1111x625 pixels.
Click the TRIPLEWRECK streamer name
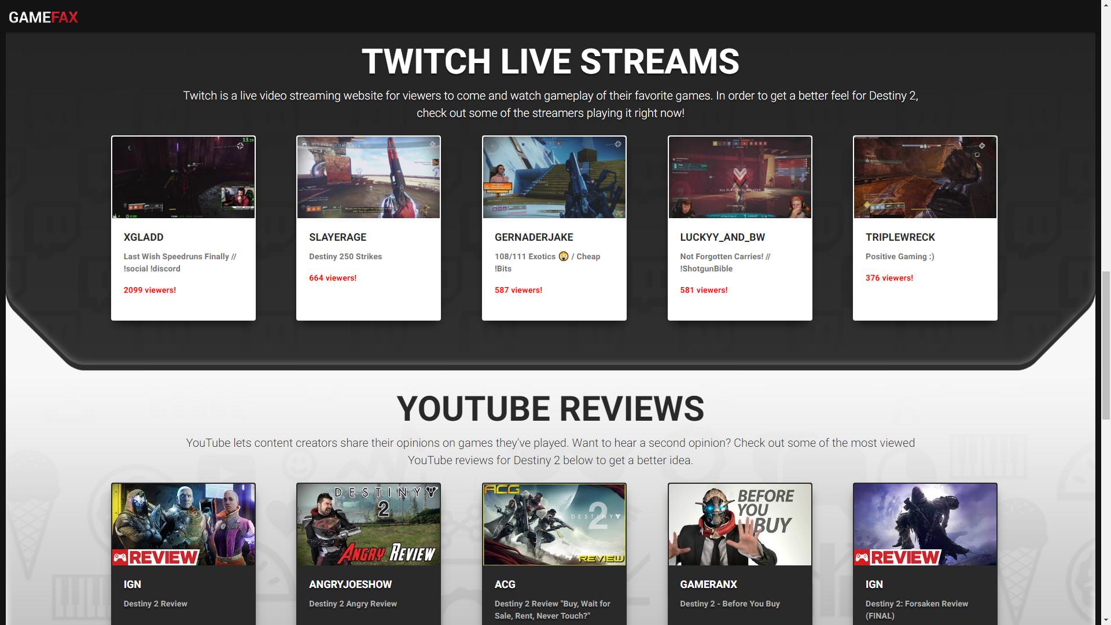[x=900, y=237]
